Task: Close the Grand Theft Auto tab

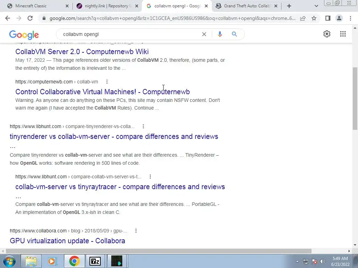Action: click(x=275, y=6)
